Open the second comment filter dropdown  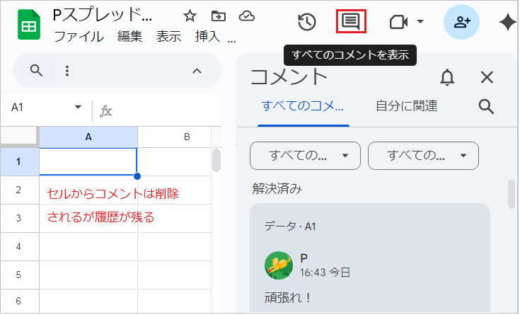423,156
